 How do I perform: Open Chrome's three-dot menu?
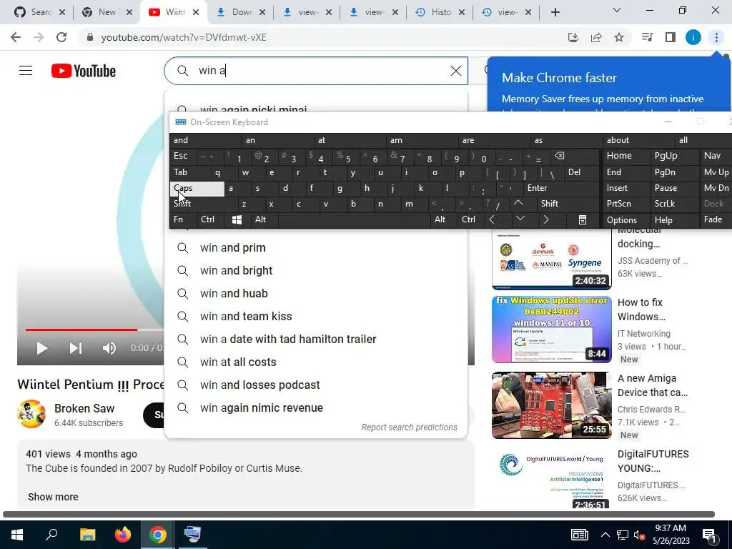tap(716, 37)
